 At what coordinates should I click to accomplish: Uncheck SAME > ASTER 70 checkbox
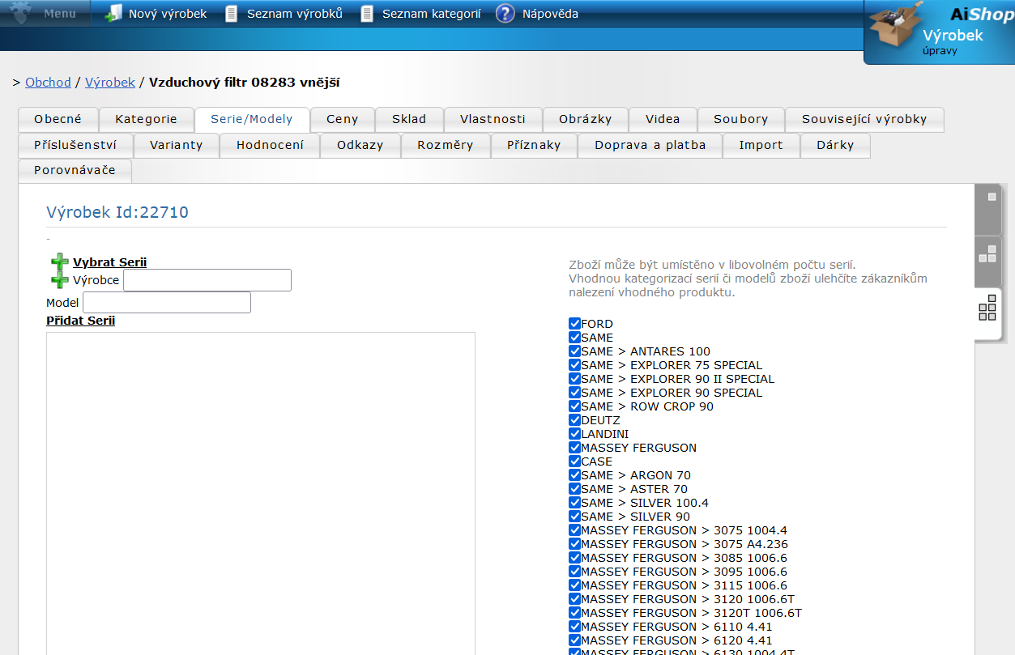point(574,489)
